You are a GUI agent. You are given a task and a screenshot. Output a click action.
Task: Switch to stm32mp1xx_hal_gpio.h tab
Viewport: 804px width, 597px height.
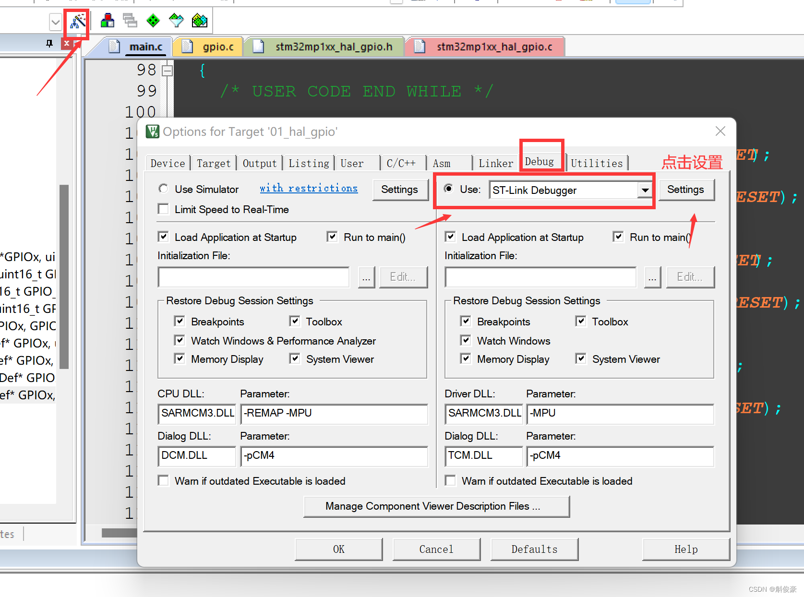(x=324, y=47)
